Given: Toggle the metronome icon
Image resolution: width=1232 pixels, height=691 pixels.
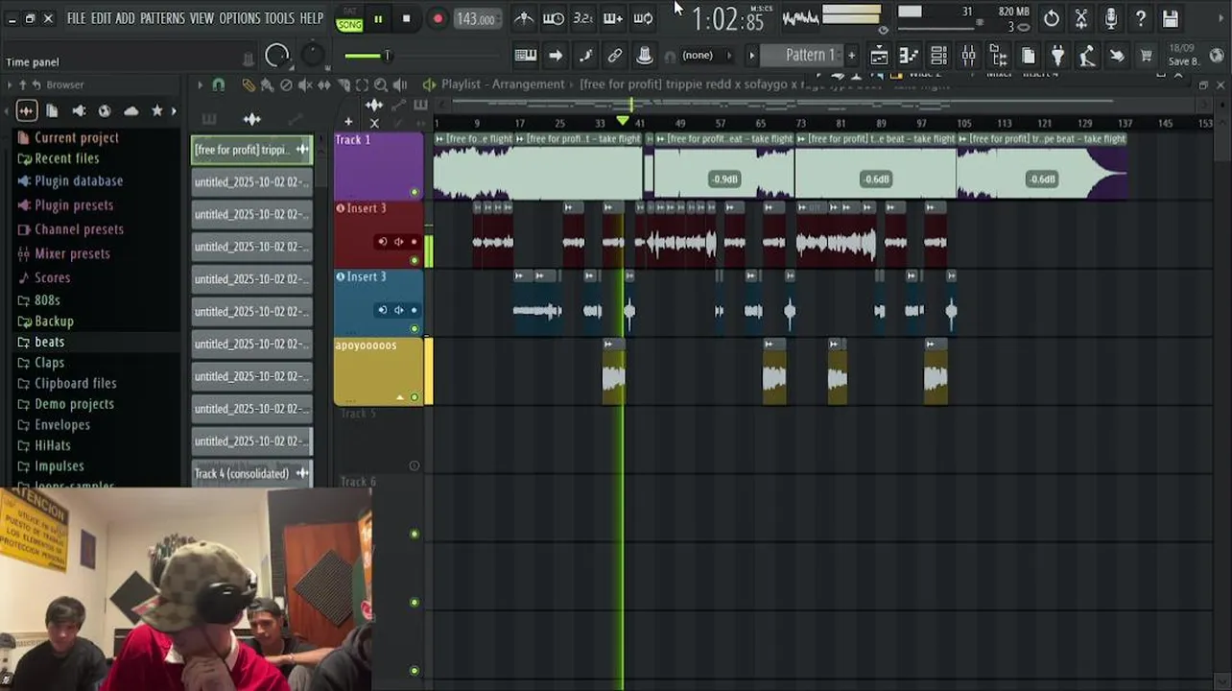Looking at the screenshot, I should click(x=524, y=18).
